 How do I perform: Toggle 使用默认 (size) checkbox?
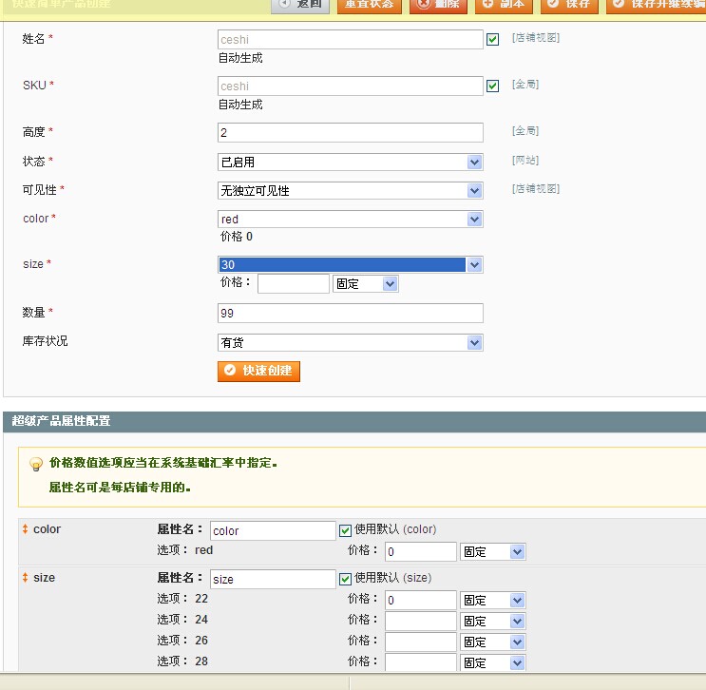(x=344, y=578)
